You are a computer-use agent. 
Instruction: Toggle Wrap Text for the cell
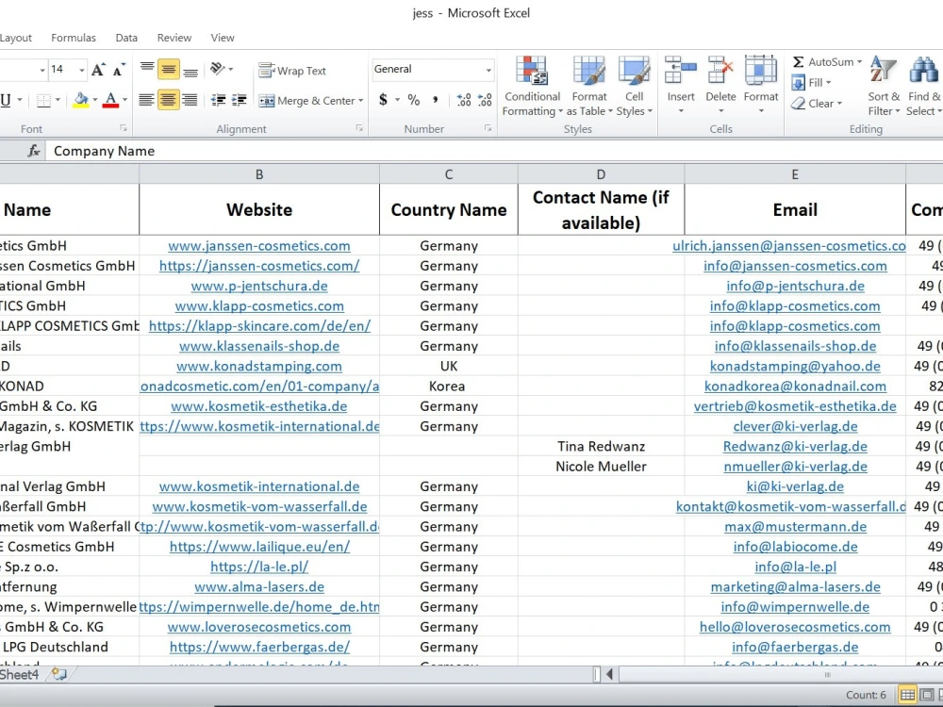click(x=292, y=71)
